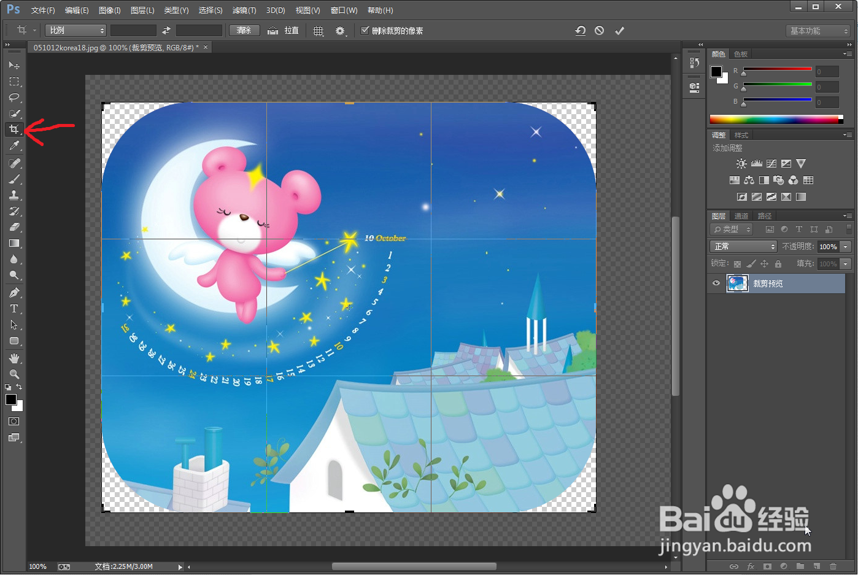Select the Zoom tool

(14, 374)
